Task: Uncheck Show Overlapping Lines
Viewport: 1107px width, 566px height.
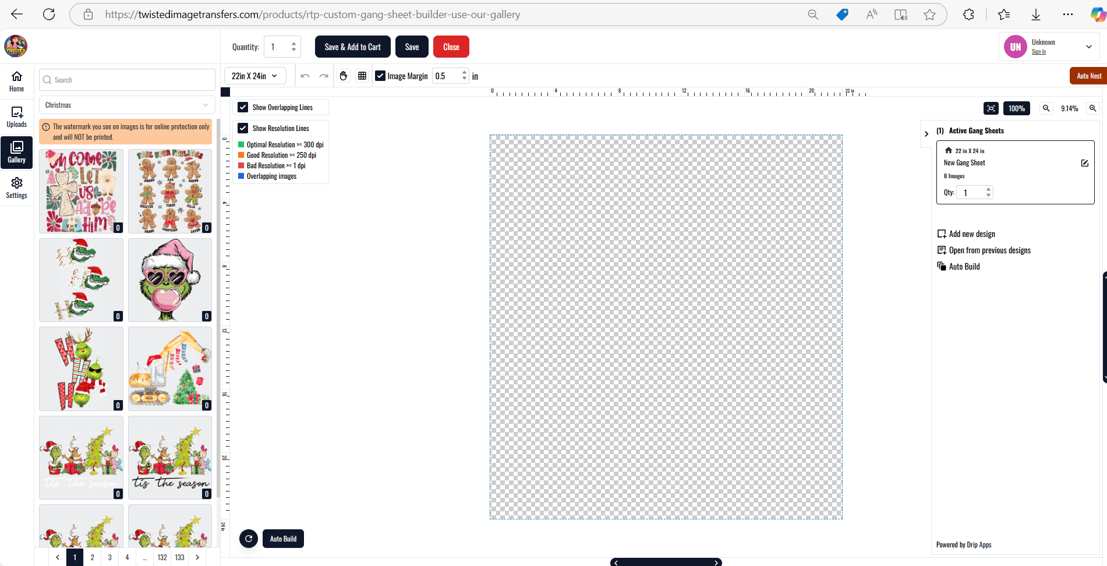Action: click(243, 107)
